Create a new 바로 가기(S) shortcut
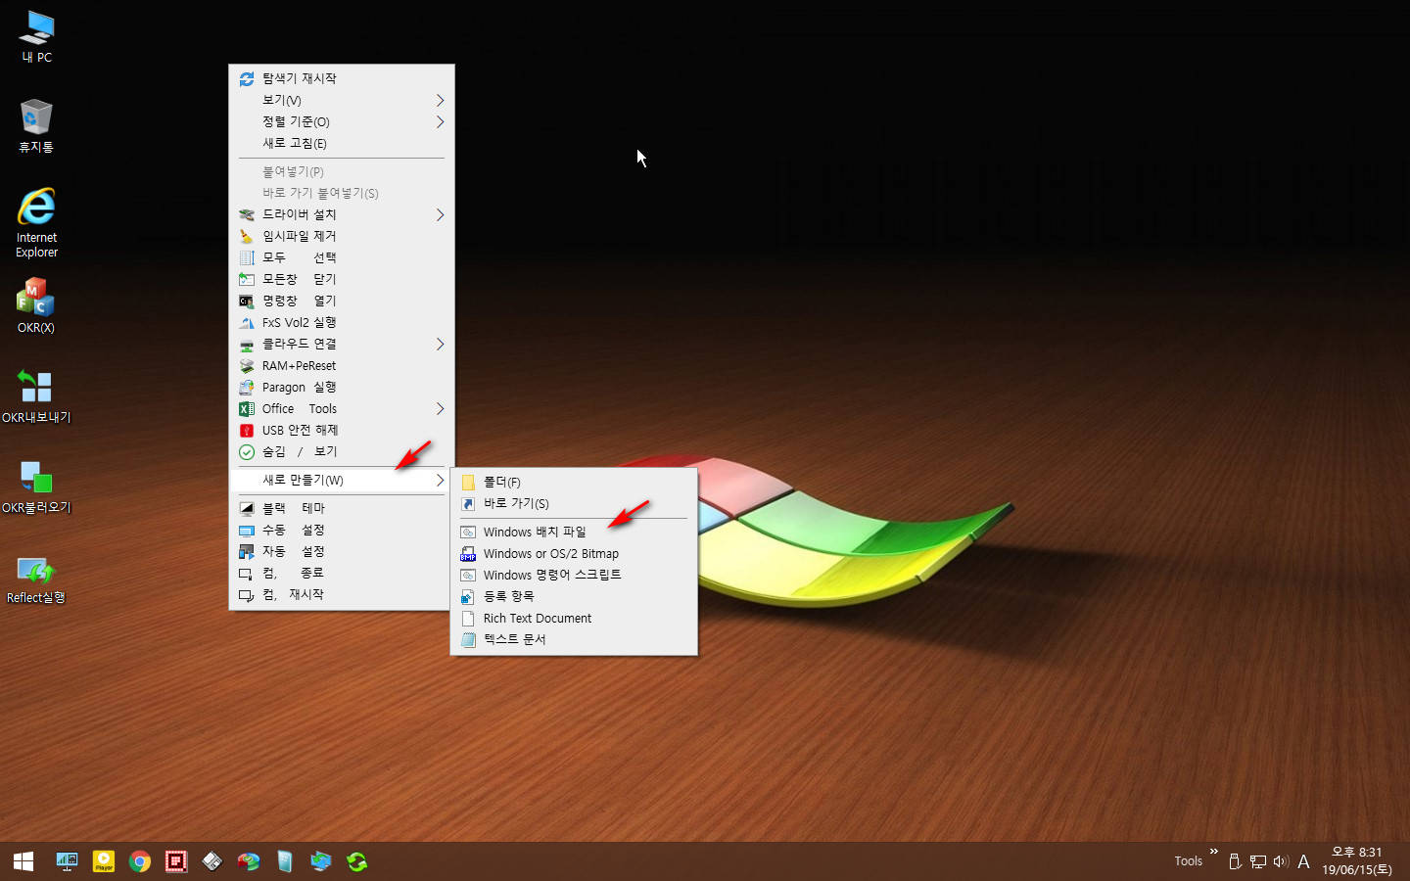The height and width of the screenshot is (881, 1410). coord(574,503)
